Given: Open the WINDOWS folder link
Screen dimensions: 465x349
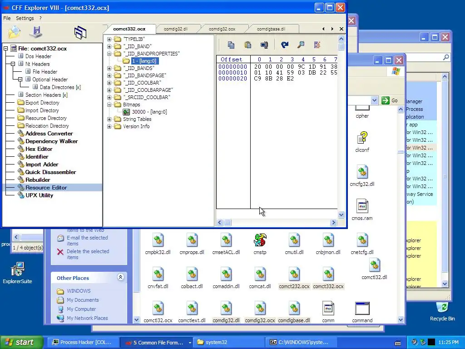Looking at the screenshot, I should [x=79, y=291].
